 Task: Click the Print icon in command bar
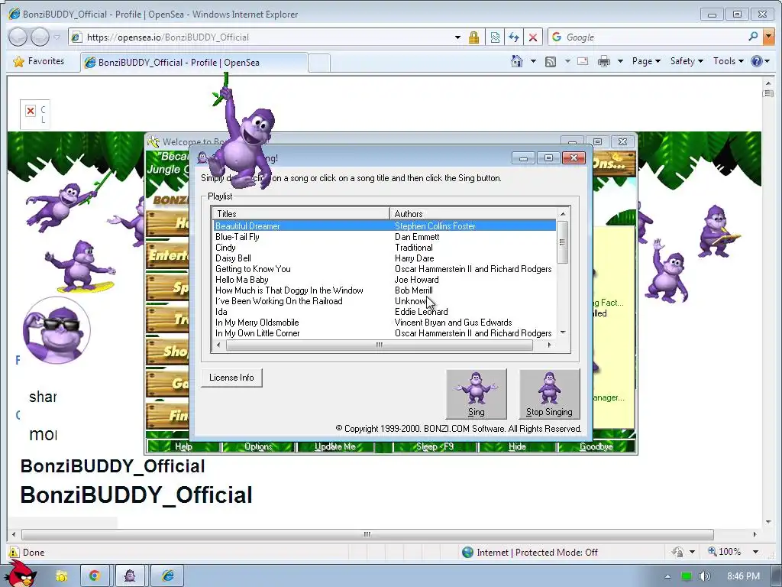[x=603, y=61]
